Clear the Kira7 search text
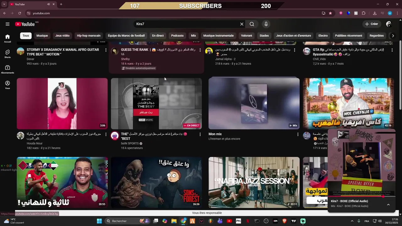Screen dimensions: 402x226 (242, 24)
